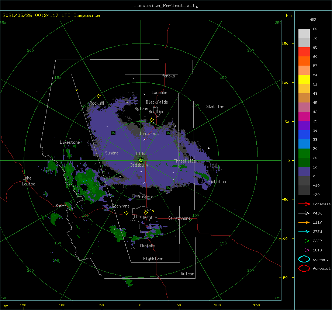Select the dark gray -10 dBZ swatch
Screen dimensions: 332x310
point(304,190)
